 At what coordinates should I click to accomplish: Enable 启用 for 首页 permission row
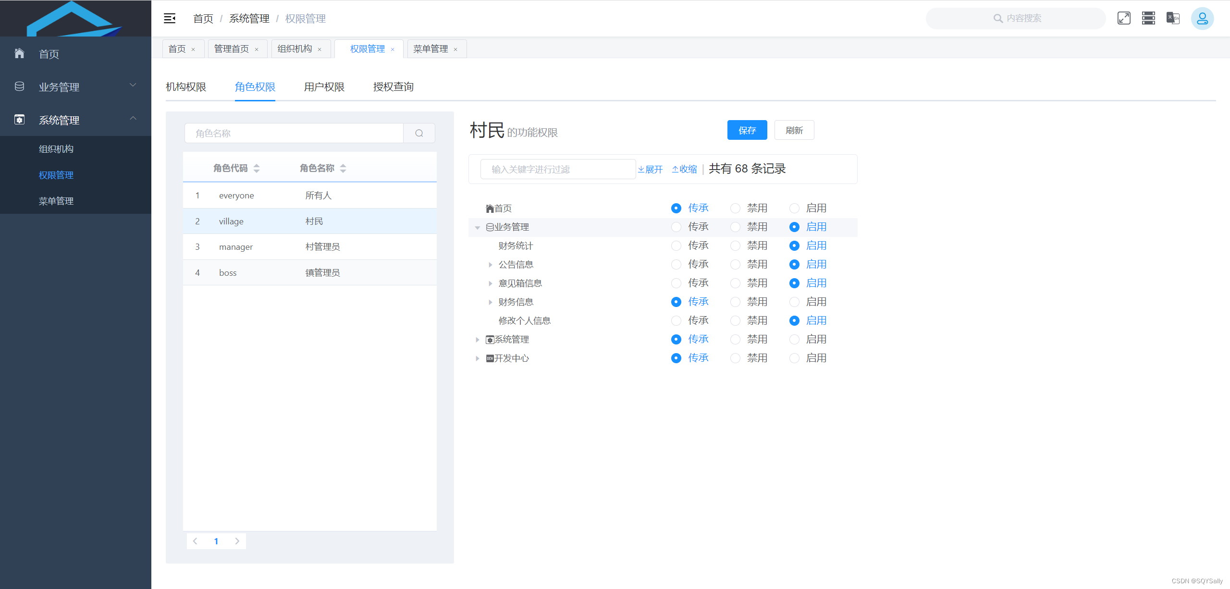[794, 208]
